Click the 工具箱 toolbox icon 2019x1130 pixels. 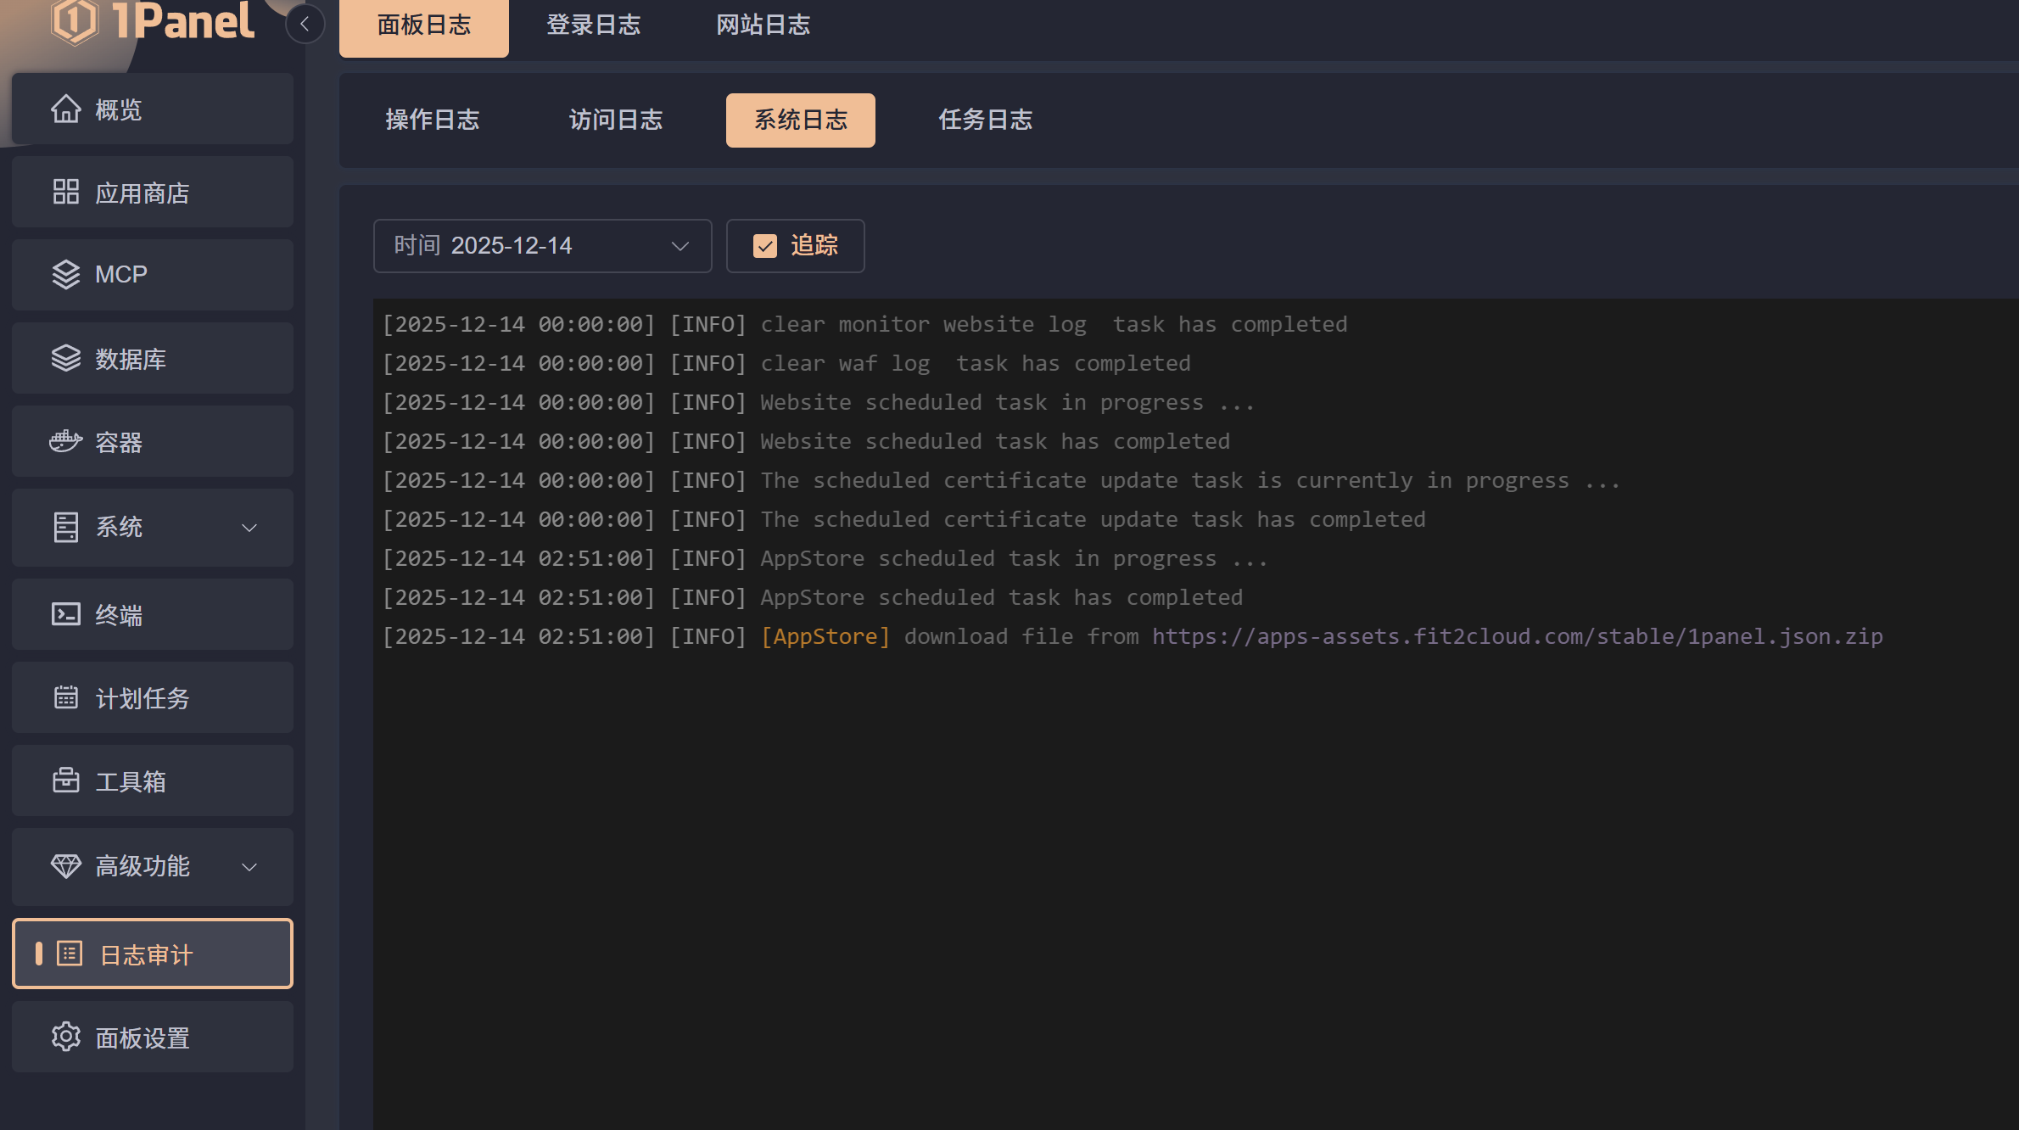click(65, 780)
